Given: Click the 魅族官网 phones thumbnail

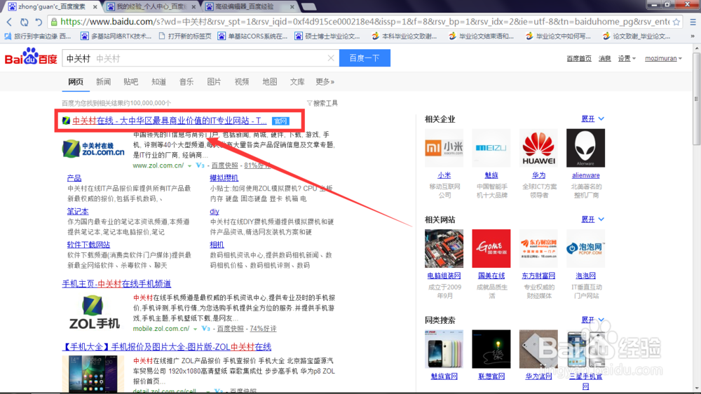Looking at the screenshot, I should [444, 349].
